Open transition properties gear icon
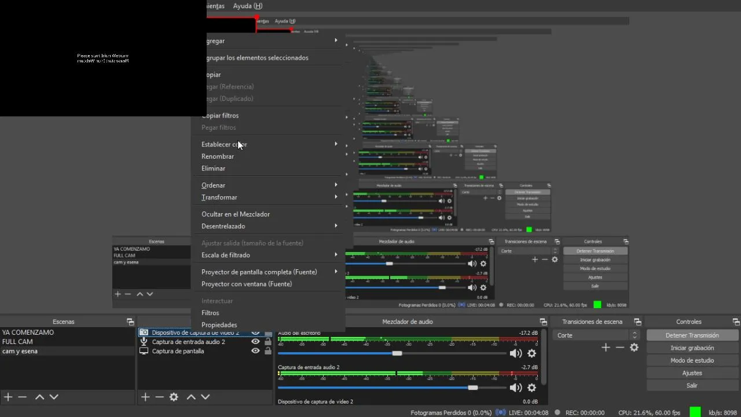Screen dimensions: 741x417 634,348
